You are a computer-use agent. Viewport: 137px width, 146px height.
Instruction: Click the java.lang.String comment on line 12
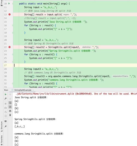(47, 11)
